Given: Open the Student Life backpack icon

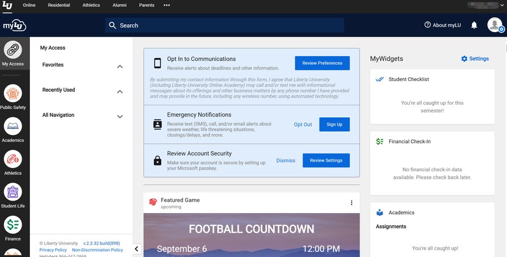Looking at the screenshot, I should pos(13,192).
